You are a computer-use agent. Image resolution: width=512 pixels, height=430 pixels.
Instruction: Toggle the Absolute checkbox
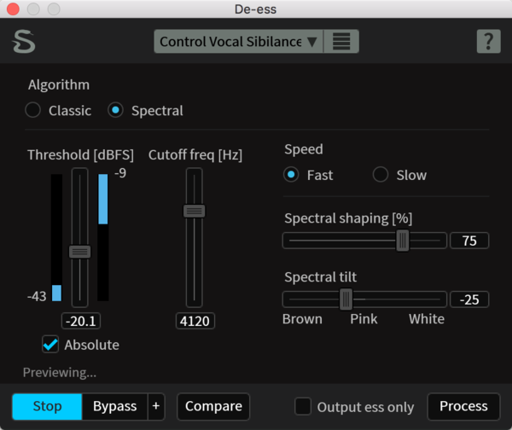tap(51, 345)
